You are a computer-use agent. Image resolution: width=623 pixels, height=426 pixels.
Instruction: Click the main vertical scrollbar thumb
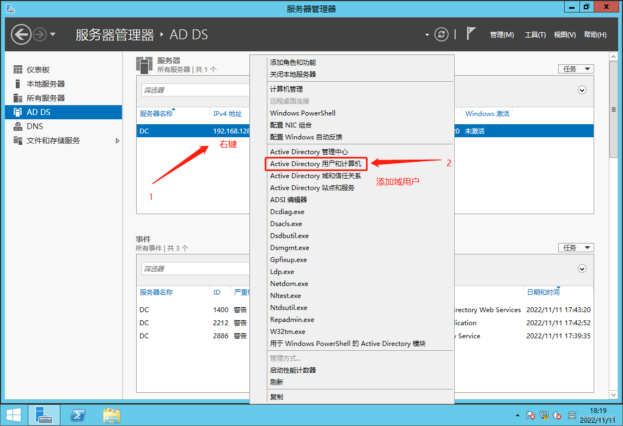tap(613, 109)
